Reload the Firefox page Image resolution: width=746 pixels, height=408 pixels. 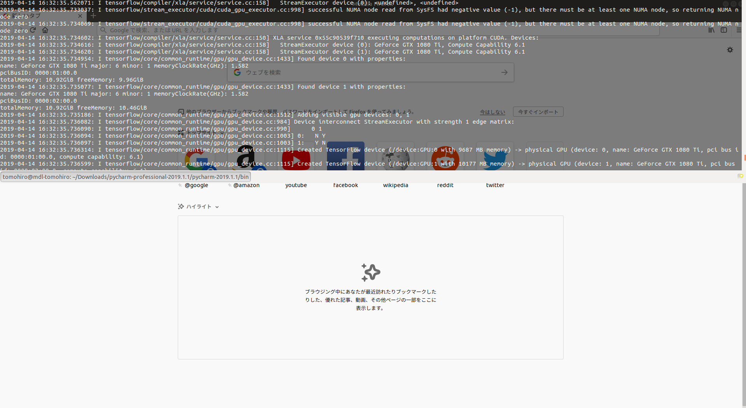click(x=33, y=30)
